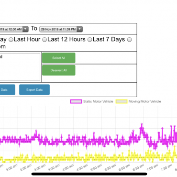Click the 6:30 am axis label

[138, 168]
